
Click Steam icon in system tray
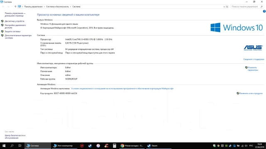[230, 146]
